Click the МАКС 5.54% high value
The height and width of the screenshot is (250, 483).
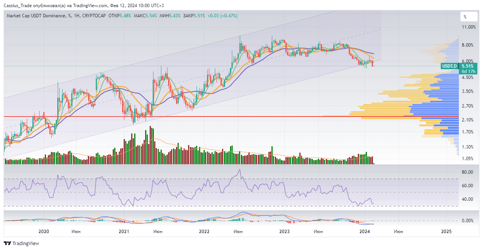tap(145, 16)
